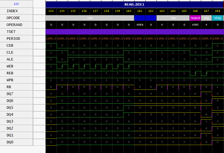Click DQ0 value H at index 167
Viewport: 224px width, 153px height.
pos(207,142)
